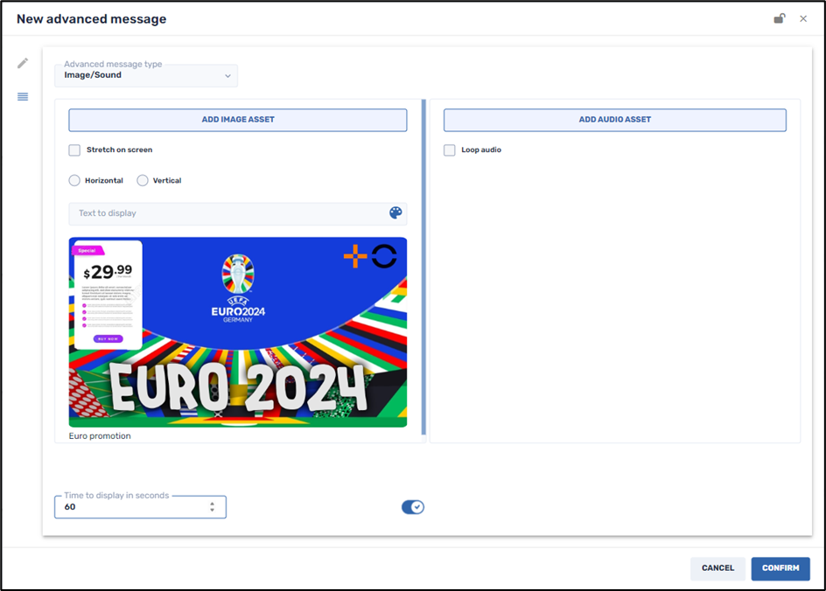826x591 pixels.
Task: Close the New advanced message dialog
Action: pos(803,18)
